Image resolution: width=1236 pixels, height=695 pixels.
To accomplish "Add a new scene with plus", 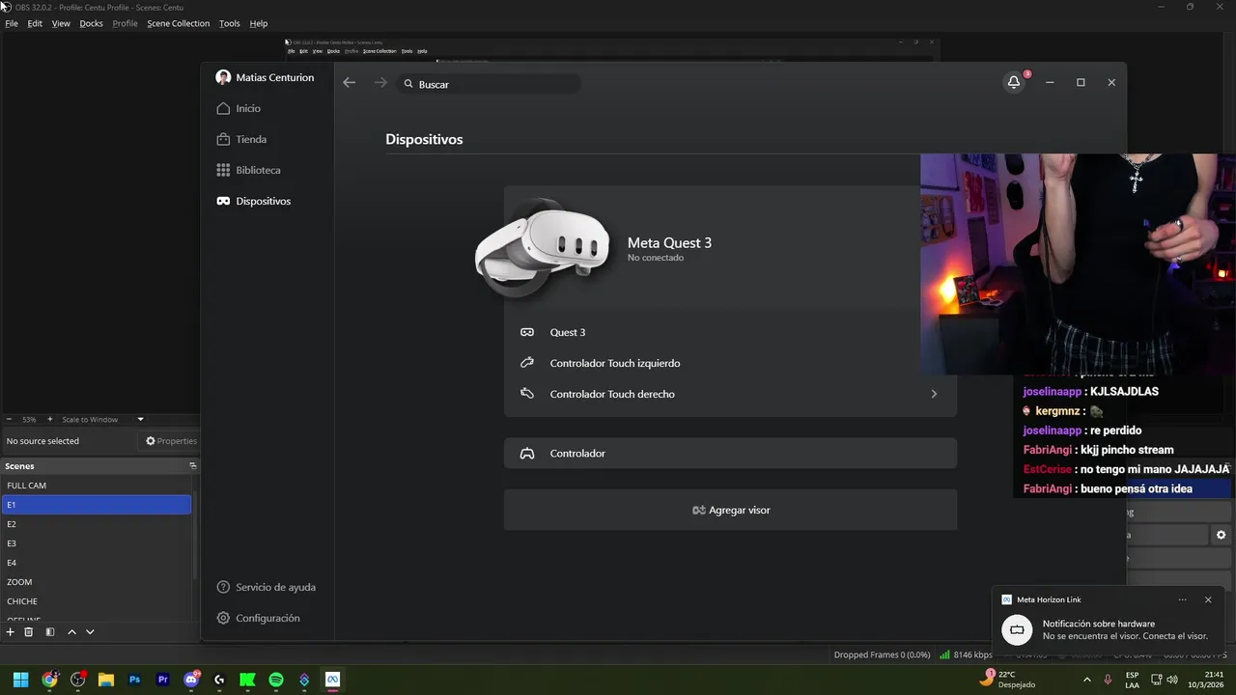I will [x=11, y=631].
